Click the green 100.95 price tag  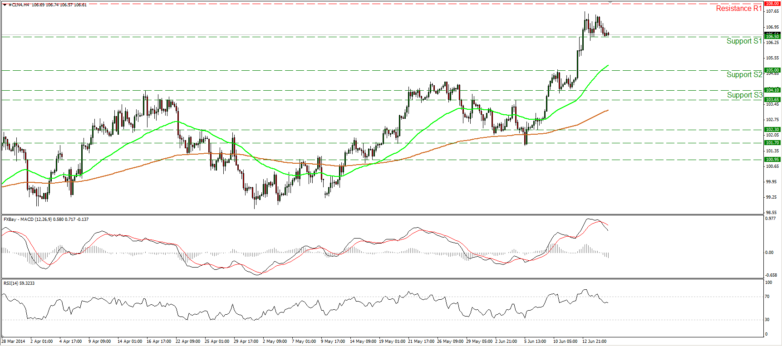tap(772, 160)
